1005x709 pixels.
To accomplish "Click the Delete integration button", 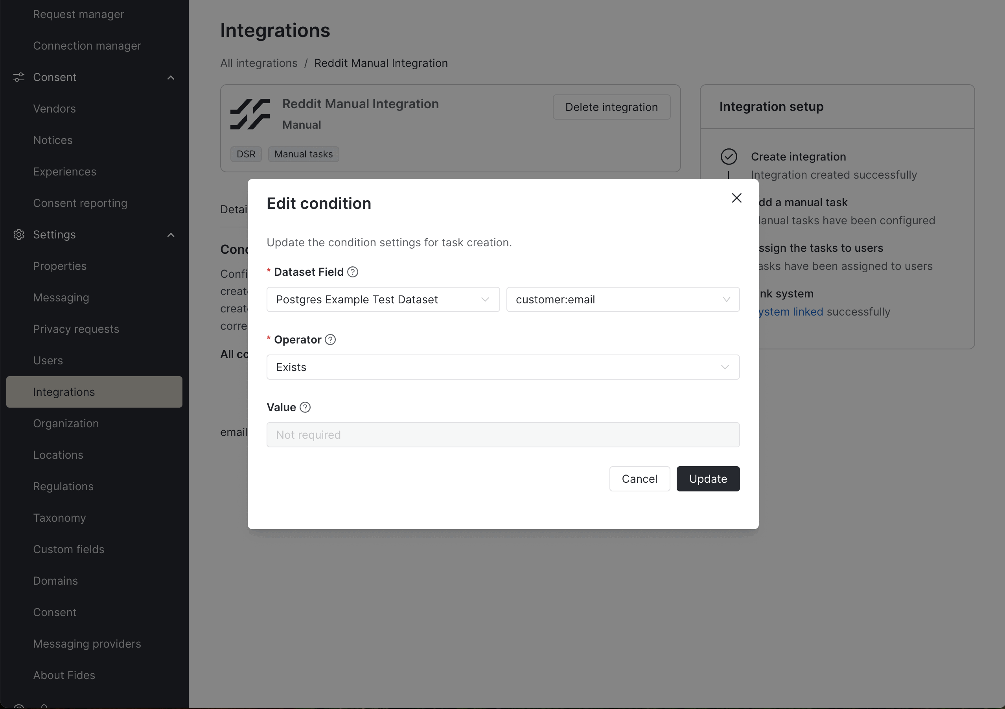I will pos(611,107).
